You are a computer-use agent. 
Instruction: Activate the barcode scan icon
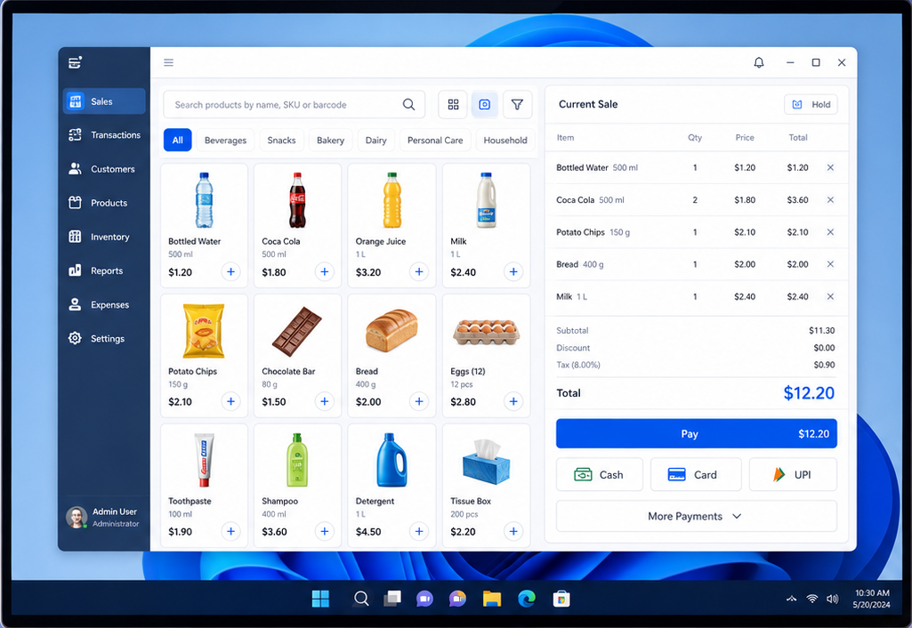(x=485, y=105)
